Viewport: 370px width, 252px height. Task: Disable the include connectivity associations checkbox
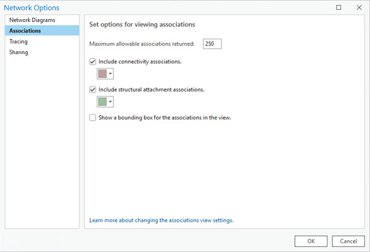pyautogui.click(x=93, y=62)
